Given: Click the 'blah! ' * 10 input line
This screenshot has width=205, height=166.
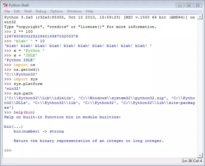Looking at the screenshot, I should (24, 41).
